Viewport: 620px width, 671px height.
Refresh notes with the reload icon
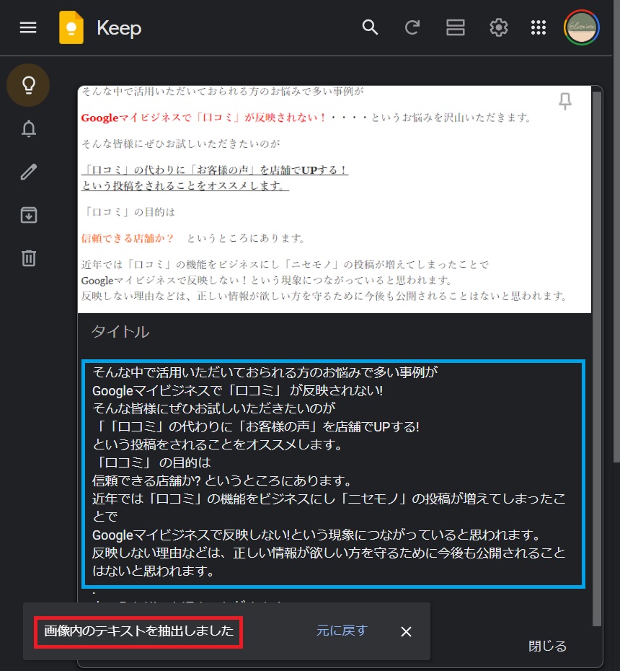pos(412,27)
